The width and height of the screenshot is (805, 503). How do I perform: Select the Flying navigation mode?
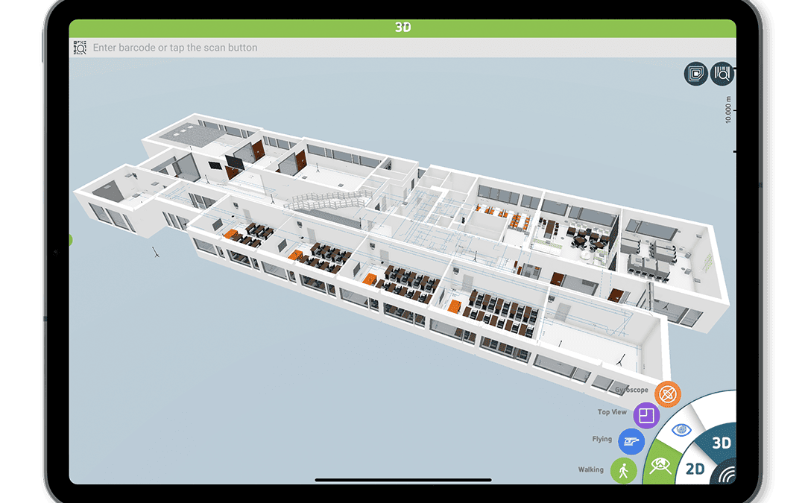pos(631,441)
